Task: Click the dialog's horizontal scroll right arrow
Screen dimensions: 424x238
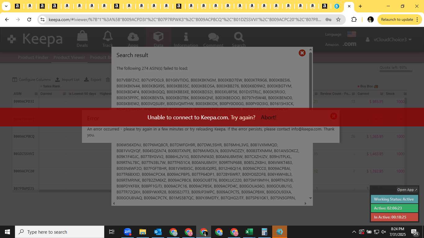Action: 305,203
